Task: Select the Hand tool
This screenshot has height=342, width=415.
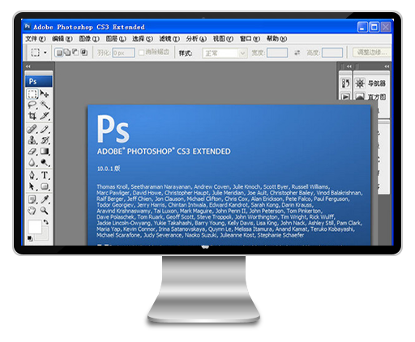Action: (x=32, y=211)
